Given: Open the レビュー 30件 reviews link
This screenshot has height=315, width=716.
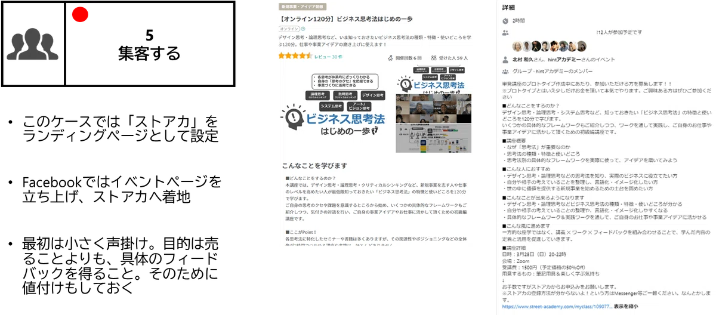Looking at the screenshot, I should click(x=328, y=57).
